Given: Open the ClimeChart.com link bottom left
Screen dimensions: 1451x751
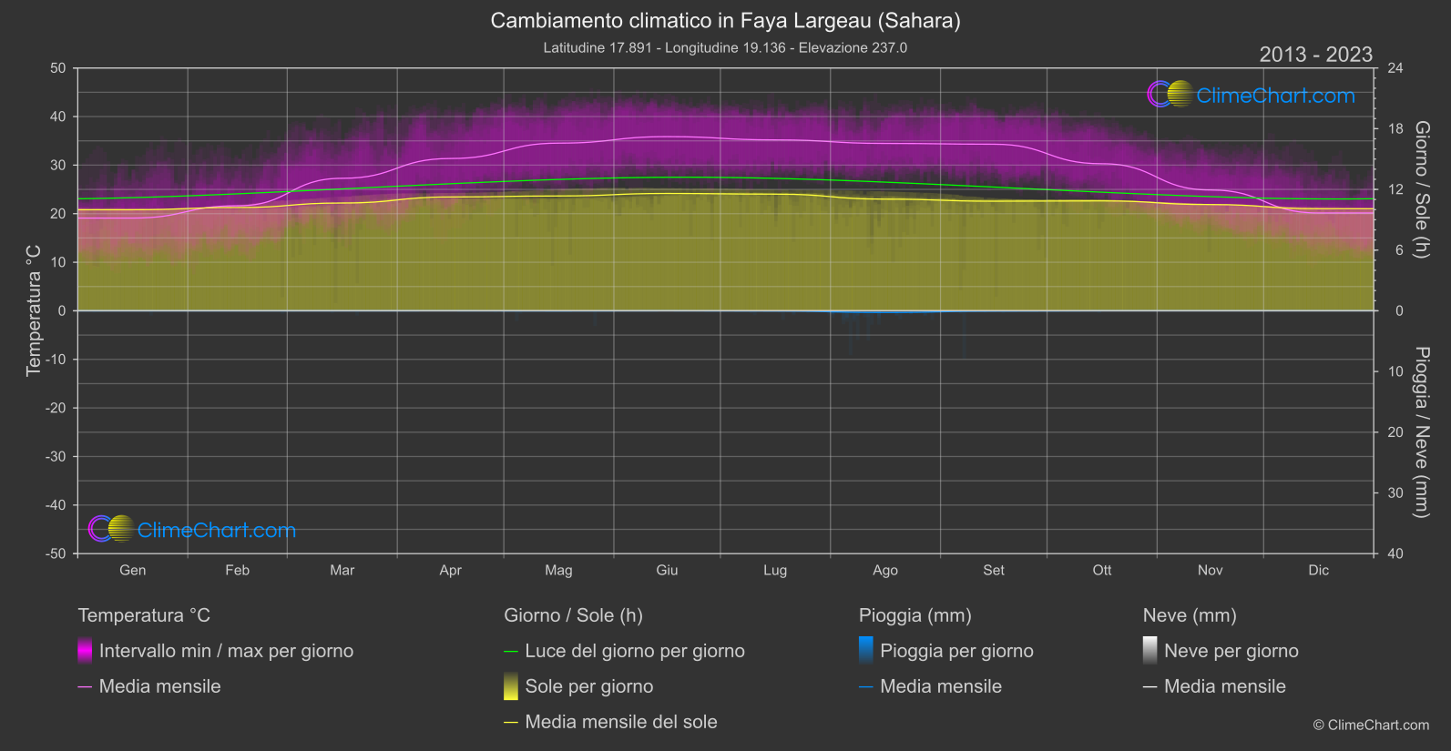Looking at the screenshot, I should (217, 530).
